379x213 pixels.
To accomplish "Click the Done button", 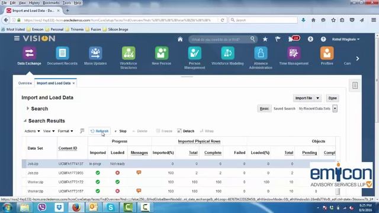I will (x=332, y=98).
